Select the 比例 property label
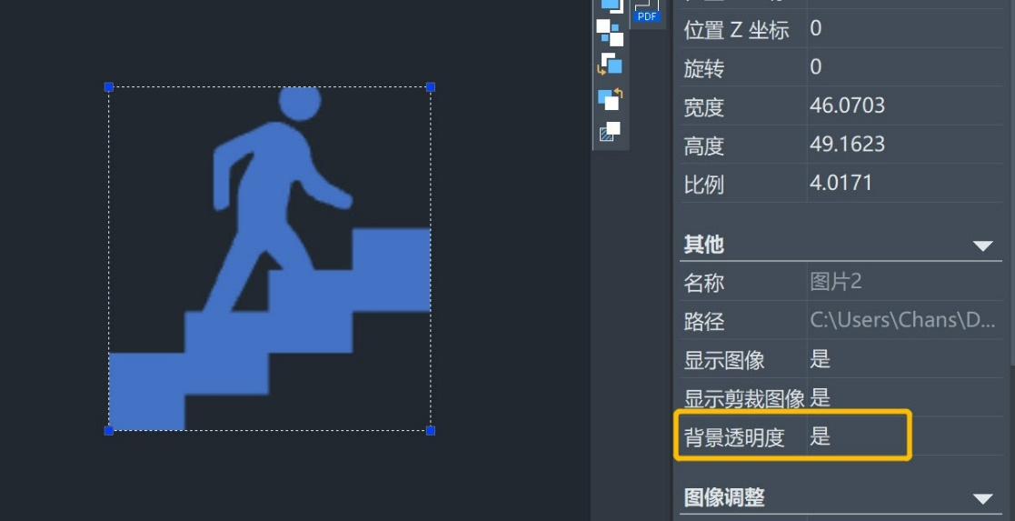Image resolution: width=1015 pixels, height=521 pixels. tap(703, 185)
